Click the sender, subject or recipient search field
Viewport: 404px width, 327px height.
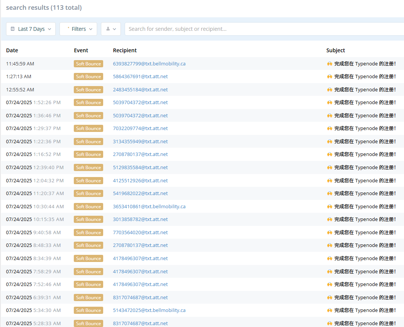pyautogui.click(x=264, y=29)
